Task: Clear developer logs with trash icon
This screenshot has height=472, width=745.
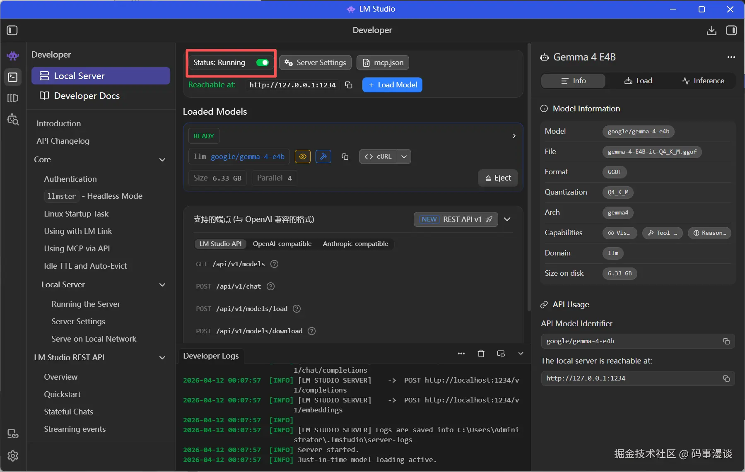Action: [x=481, y=354]
